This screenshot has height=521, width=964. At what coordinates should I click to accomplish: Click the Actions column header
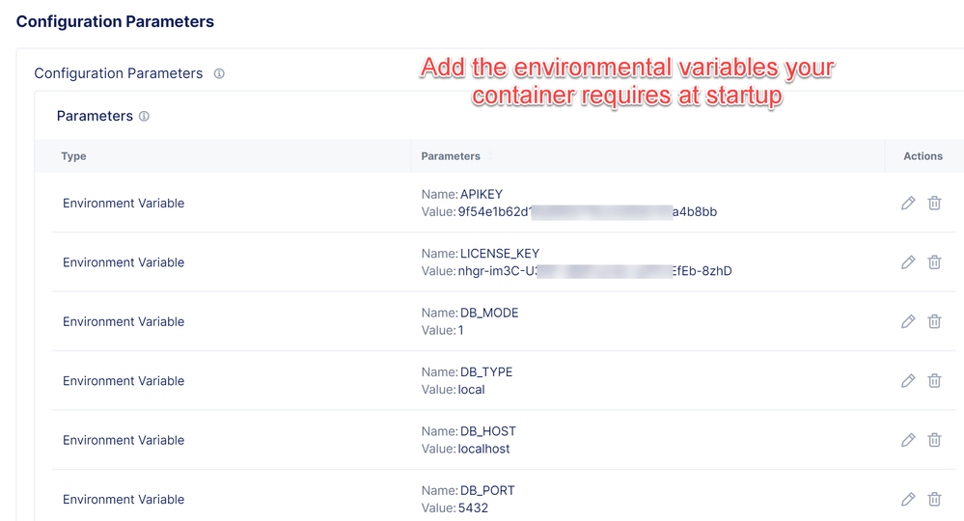click(923, 156)
